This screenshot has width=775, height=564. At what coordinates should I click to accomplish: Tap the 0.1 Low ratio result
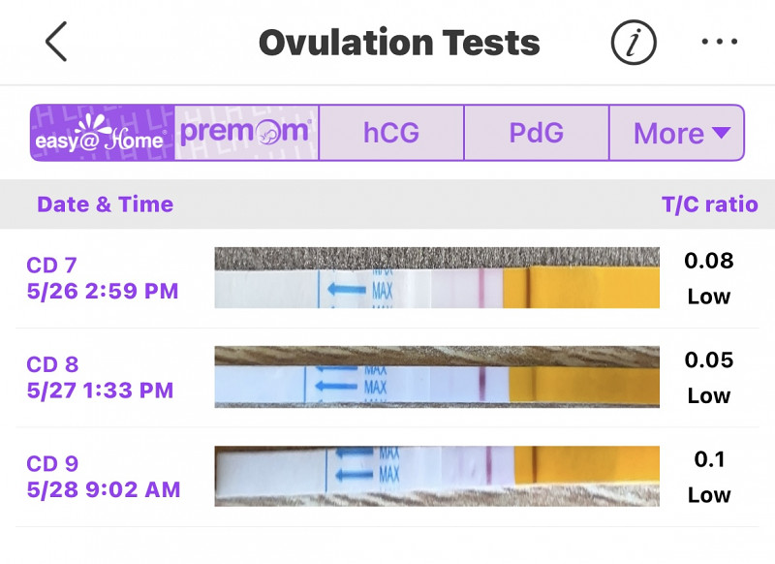pos(709,477)
